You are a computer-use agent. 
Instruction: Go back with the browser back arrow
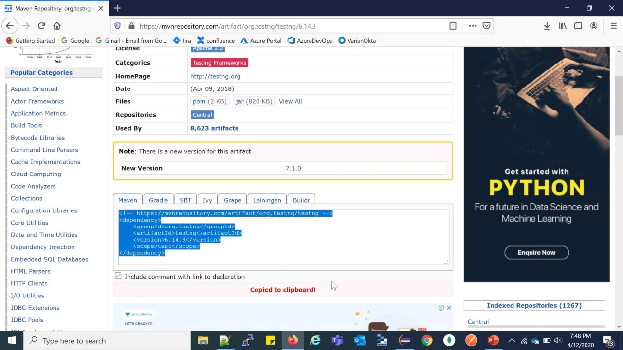(10, 26)
